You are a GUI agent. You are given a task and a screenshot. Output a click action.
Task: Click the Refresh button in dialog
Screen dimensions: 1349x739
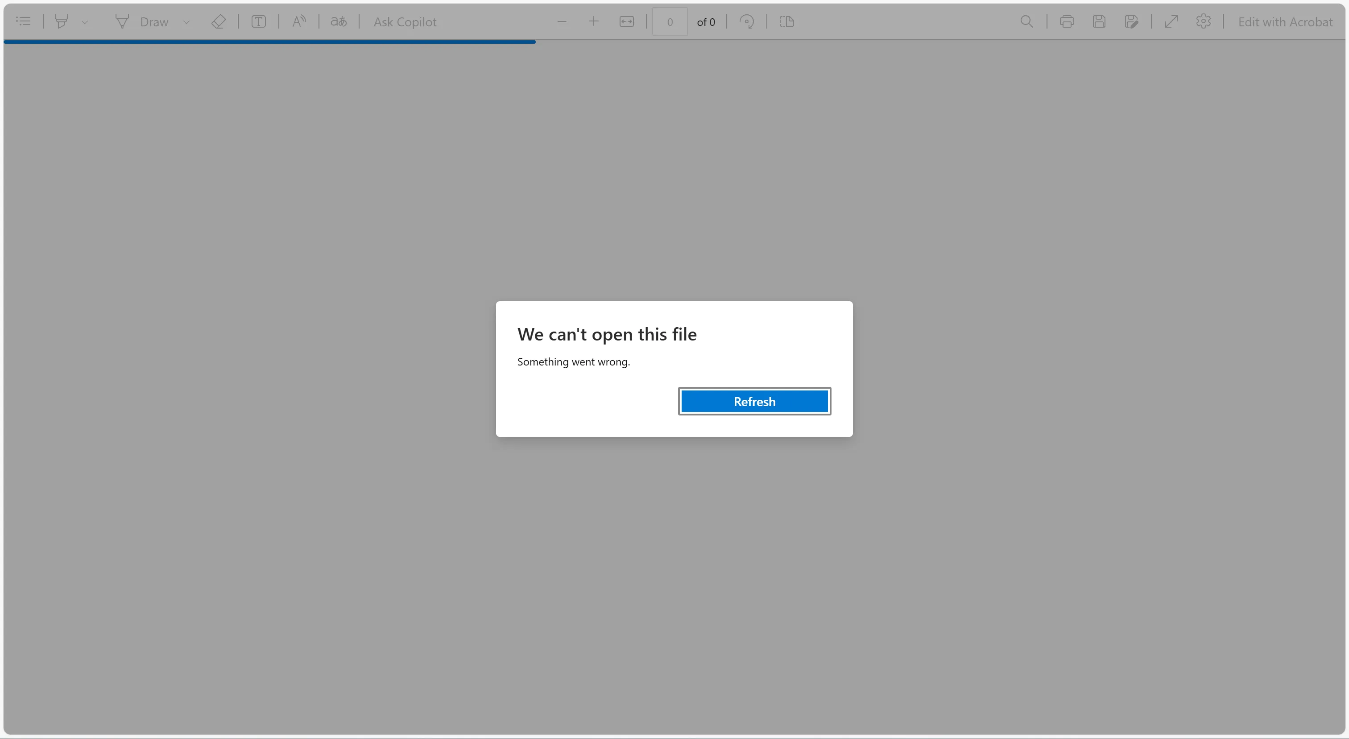click(x=754, y=401)
